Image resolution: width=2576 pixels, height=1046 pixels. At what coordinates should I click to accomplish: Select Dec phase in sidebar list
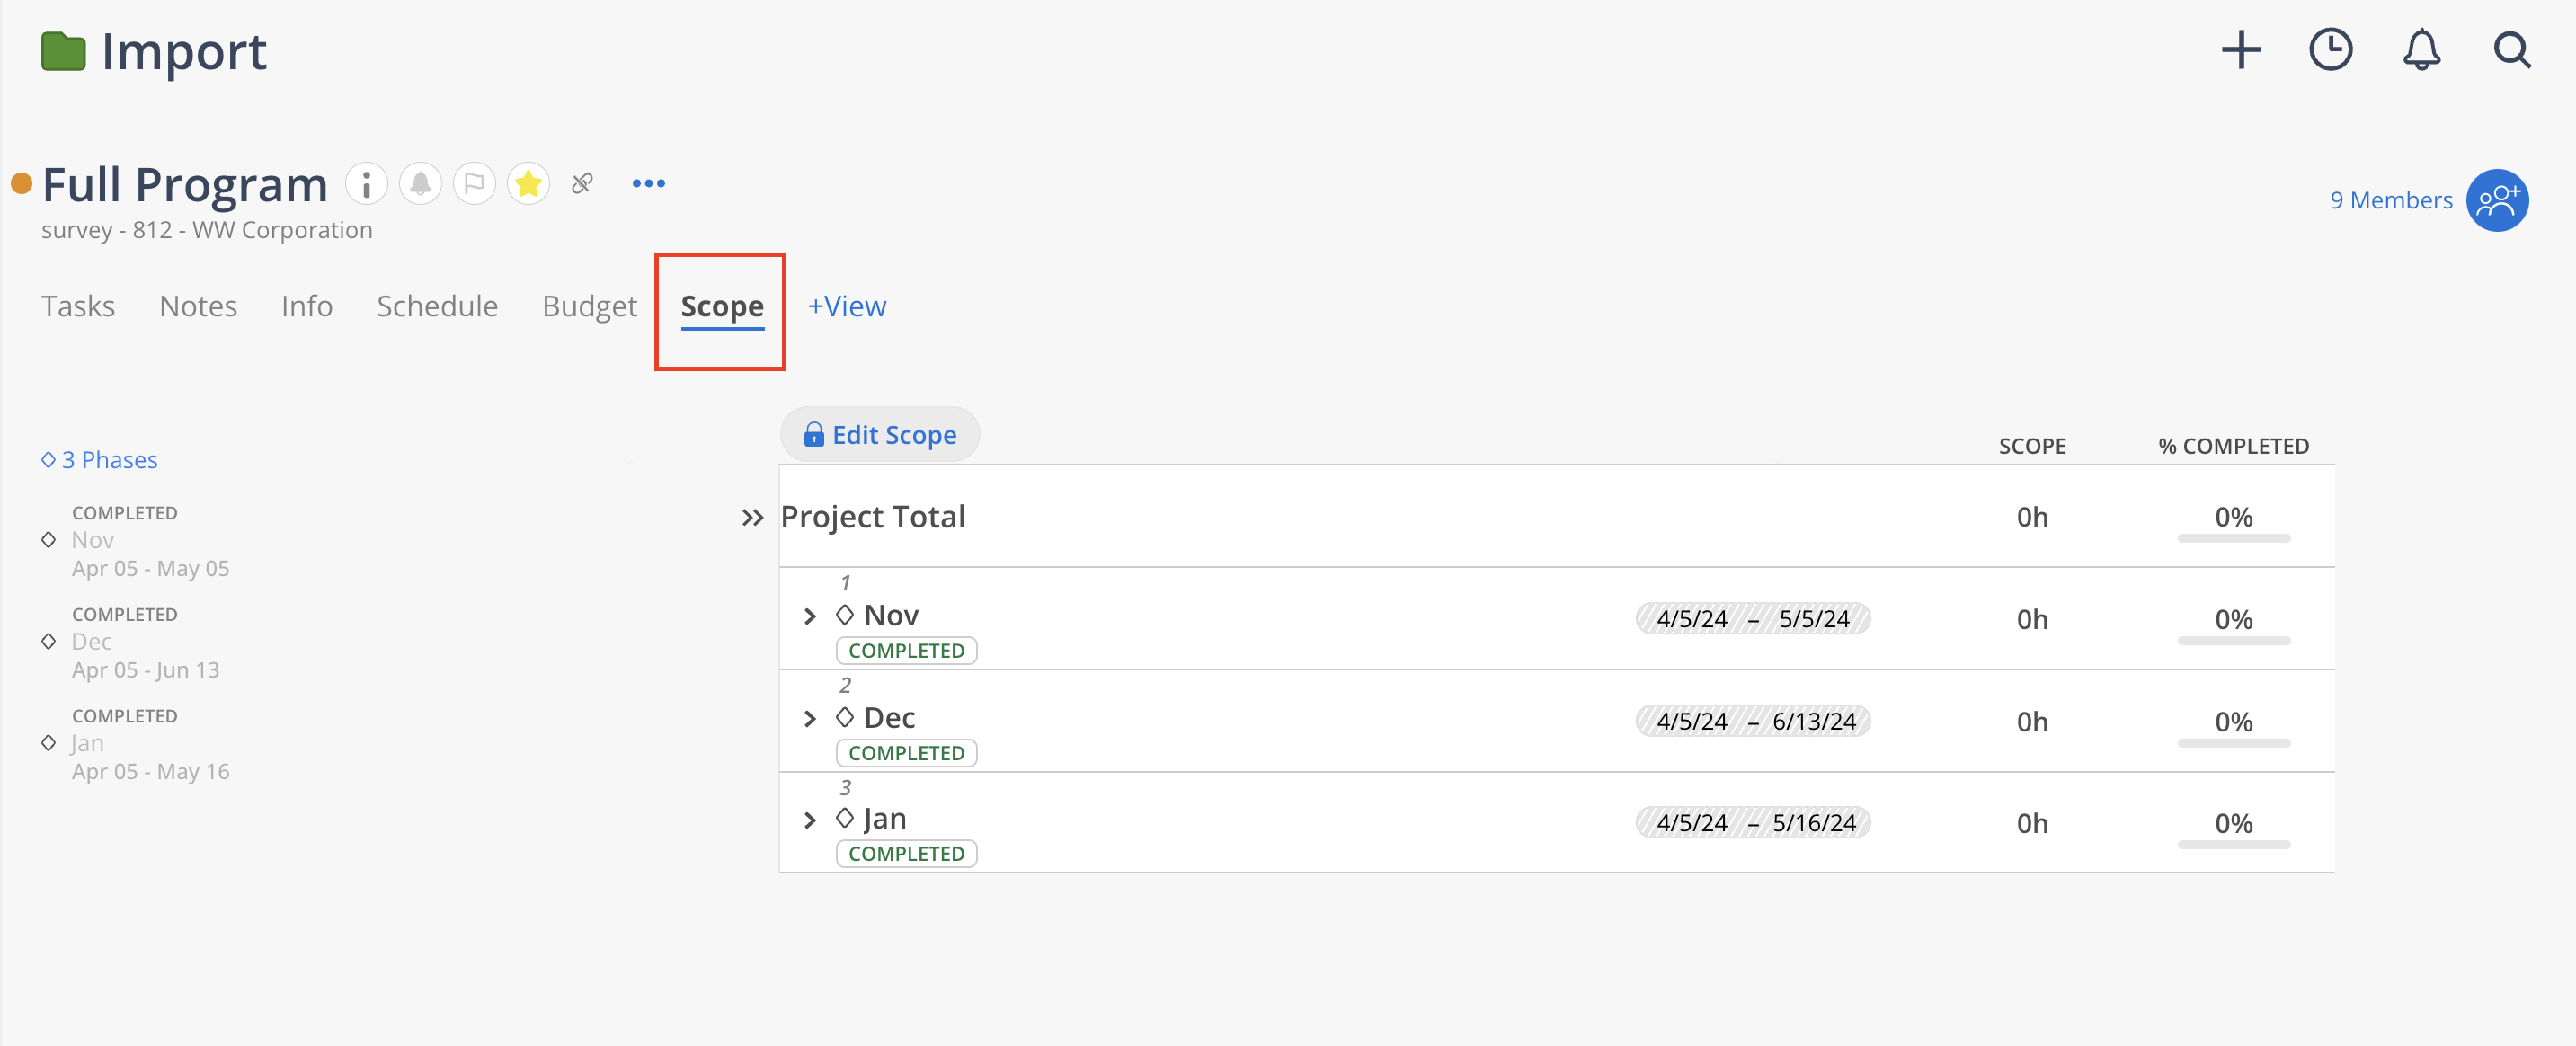[91, 642]
